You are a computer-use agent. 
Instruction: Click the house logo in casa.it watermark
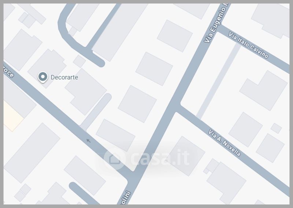coord(114,158)
